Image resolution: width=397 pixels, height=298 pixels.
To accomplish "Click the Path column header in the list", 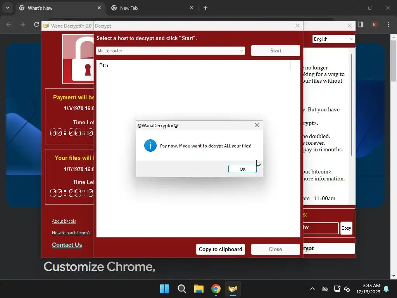I will click(193, 65).
